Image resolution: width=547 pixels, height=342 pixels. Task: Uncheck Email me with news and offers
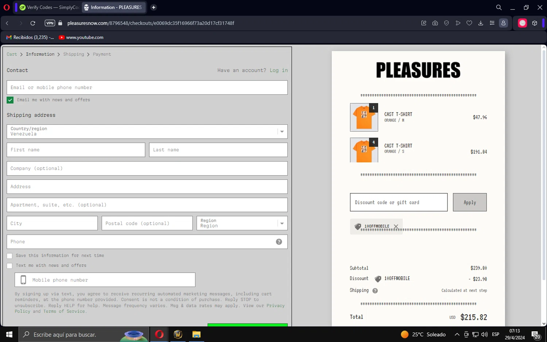coord(10,100)
